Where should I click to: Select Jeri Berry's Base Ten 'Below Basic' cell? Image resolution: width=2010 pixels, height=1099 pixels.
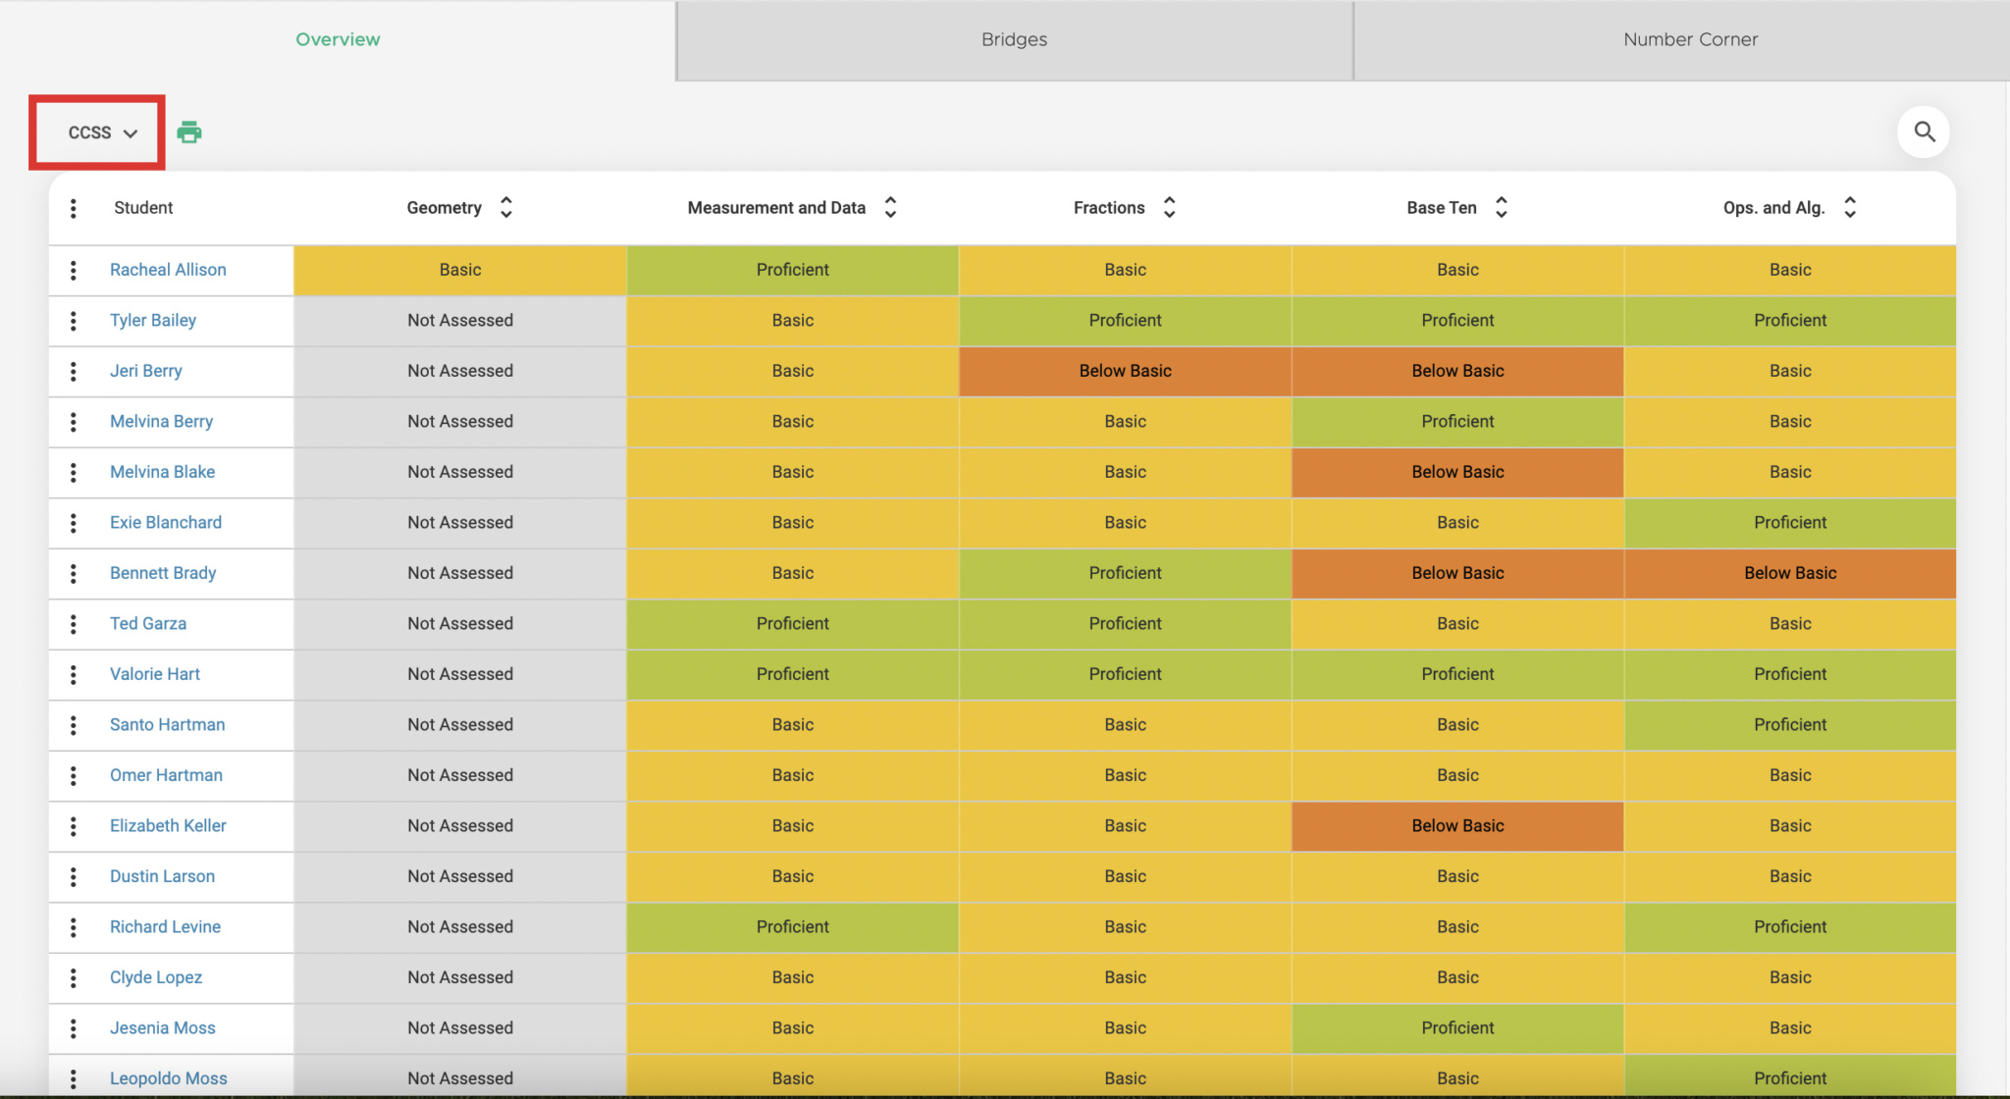click(x=1457, y=371)
